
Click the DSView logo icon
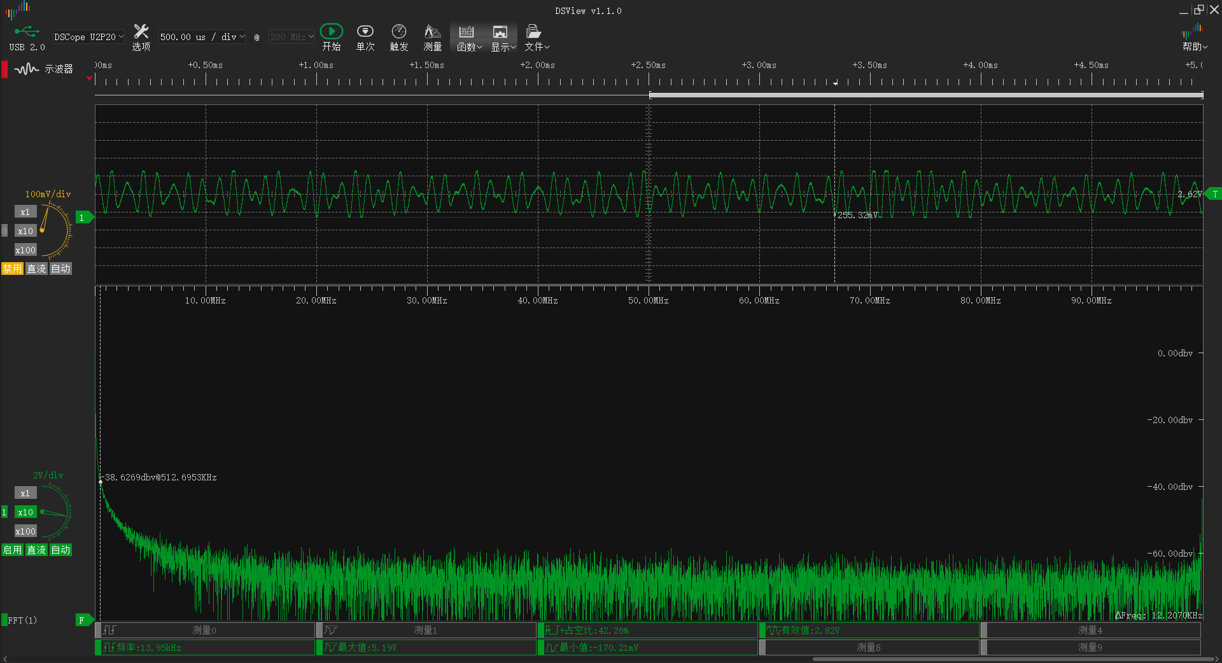[x=18, y=10]
